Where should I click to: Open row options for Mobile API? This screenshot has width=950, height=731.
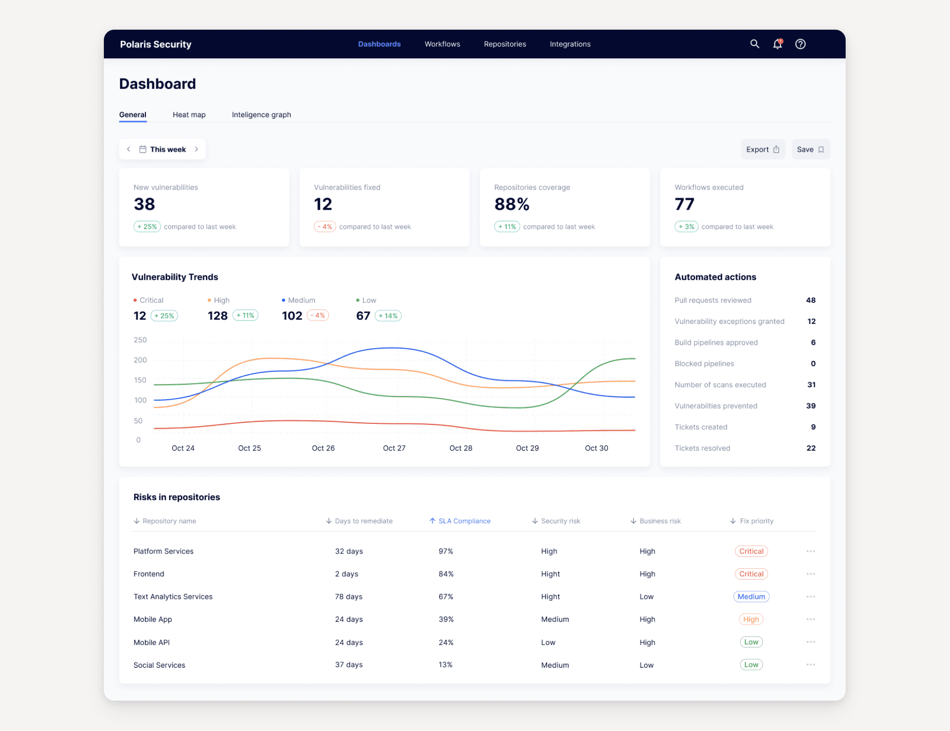click(811, 642)
